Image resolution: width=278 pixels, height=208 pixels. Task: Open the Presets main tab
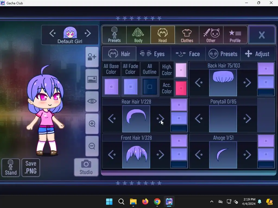tap(114, 35)
